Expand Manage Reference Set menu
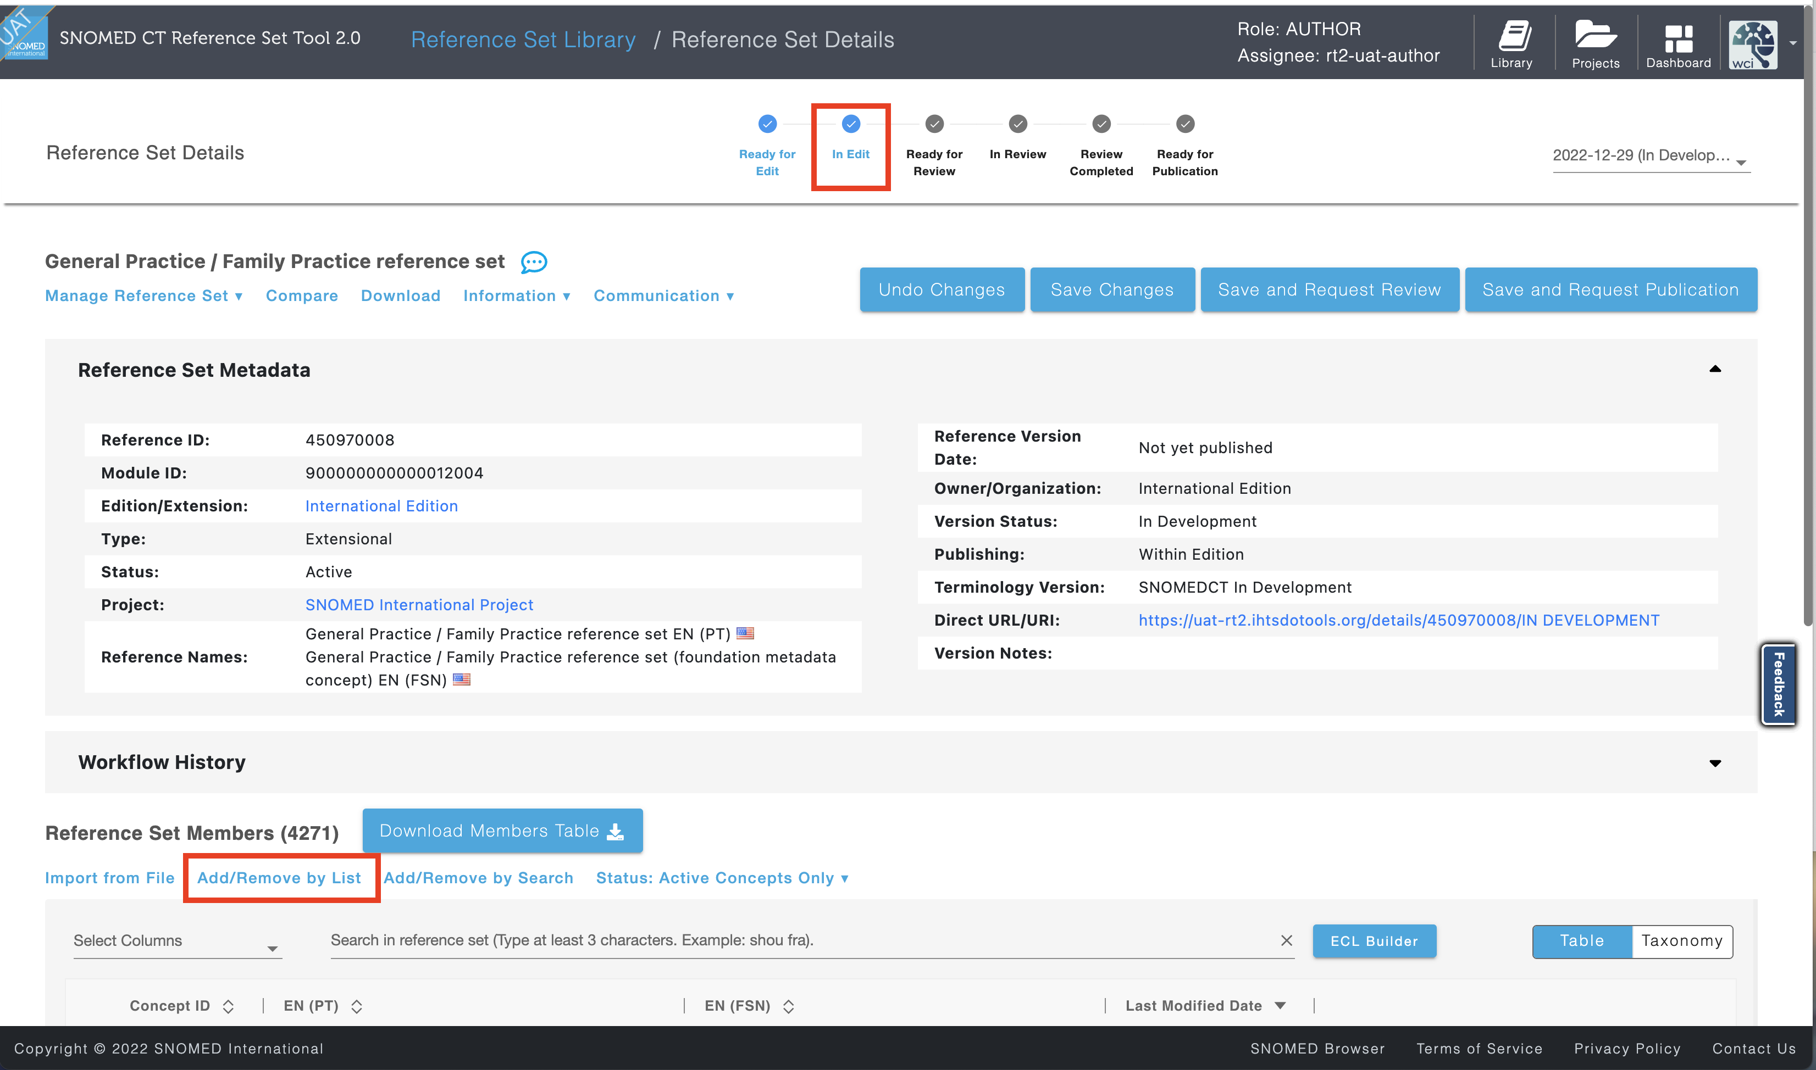 [x=143, y=296]
